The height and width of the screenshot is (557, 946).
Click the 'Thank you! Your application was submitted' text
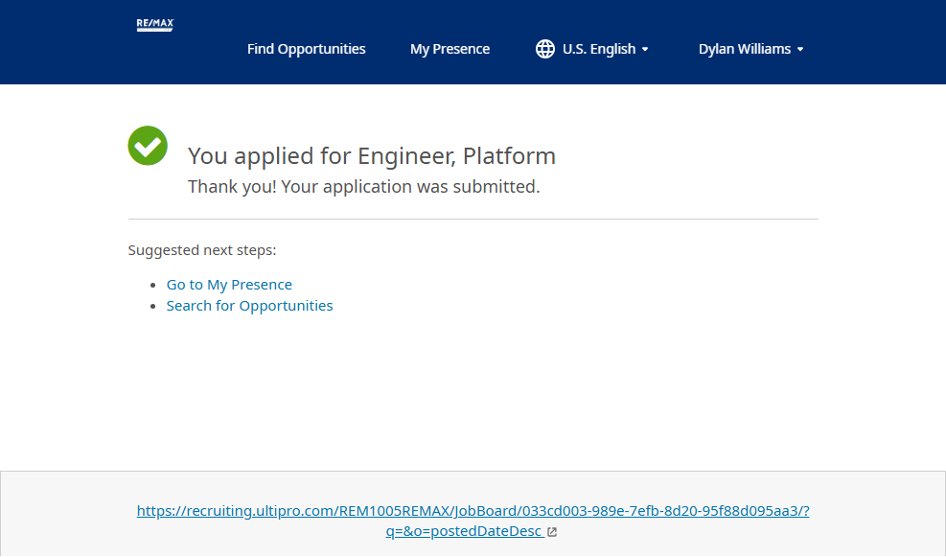click(363, 187)
